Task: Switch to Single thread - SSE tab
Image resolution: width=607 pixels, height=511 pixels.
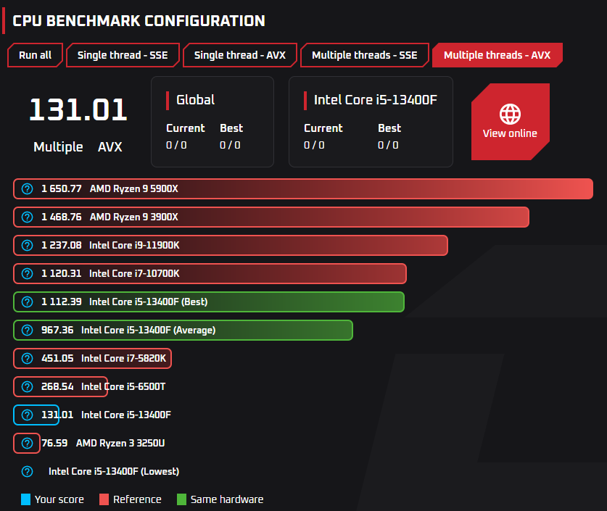Action: [x=123, y=55]
